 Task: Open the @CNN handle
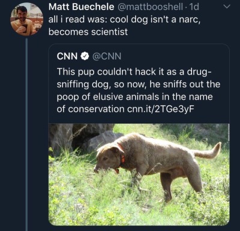(x=107, y=57)
